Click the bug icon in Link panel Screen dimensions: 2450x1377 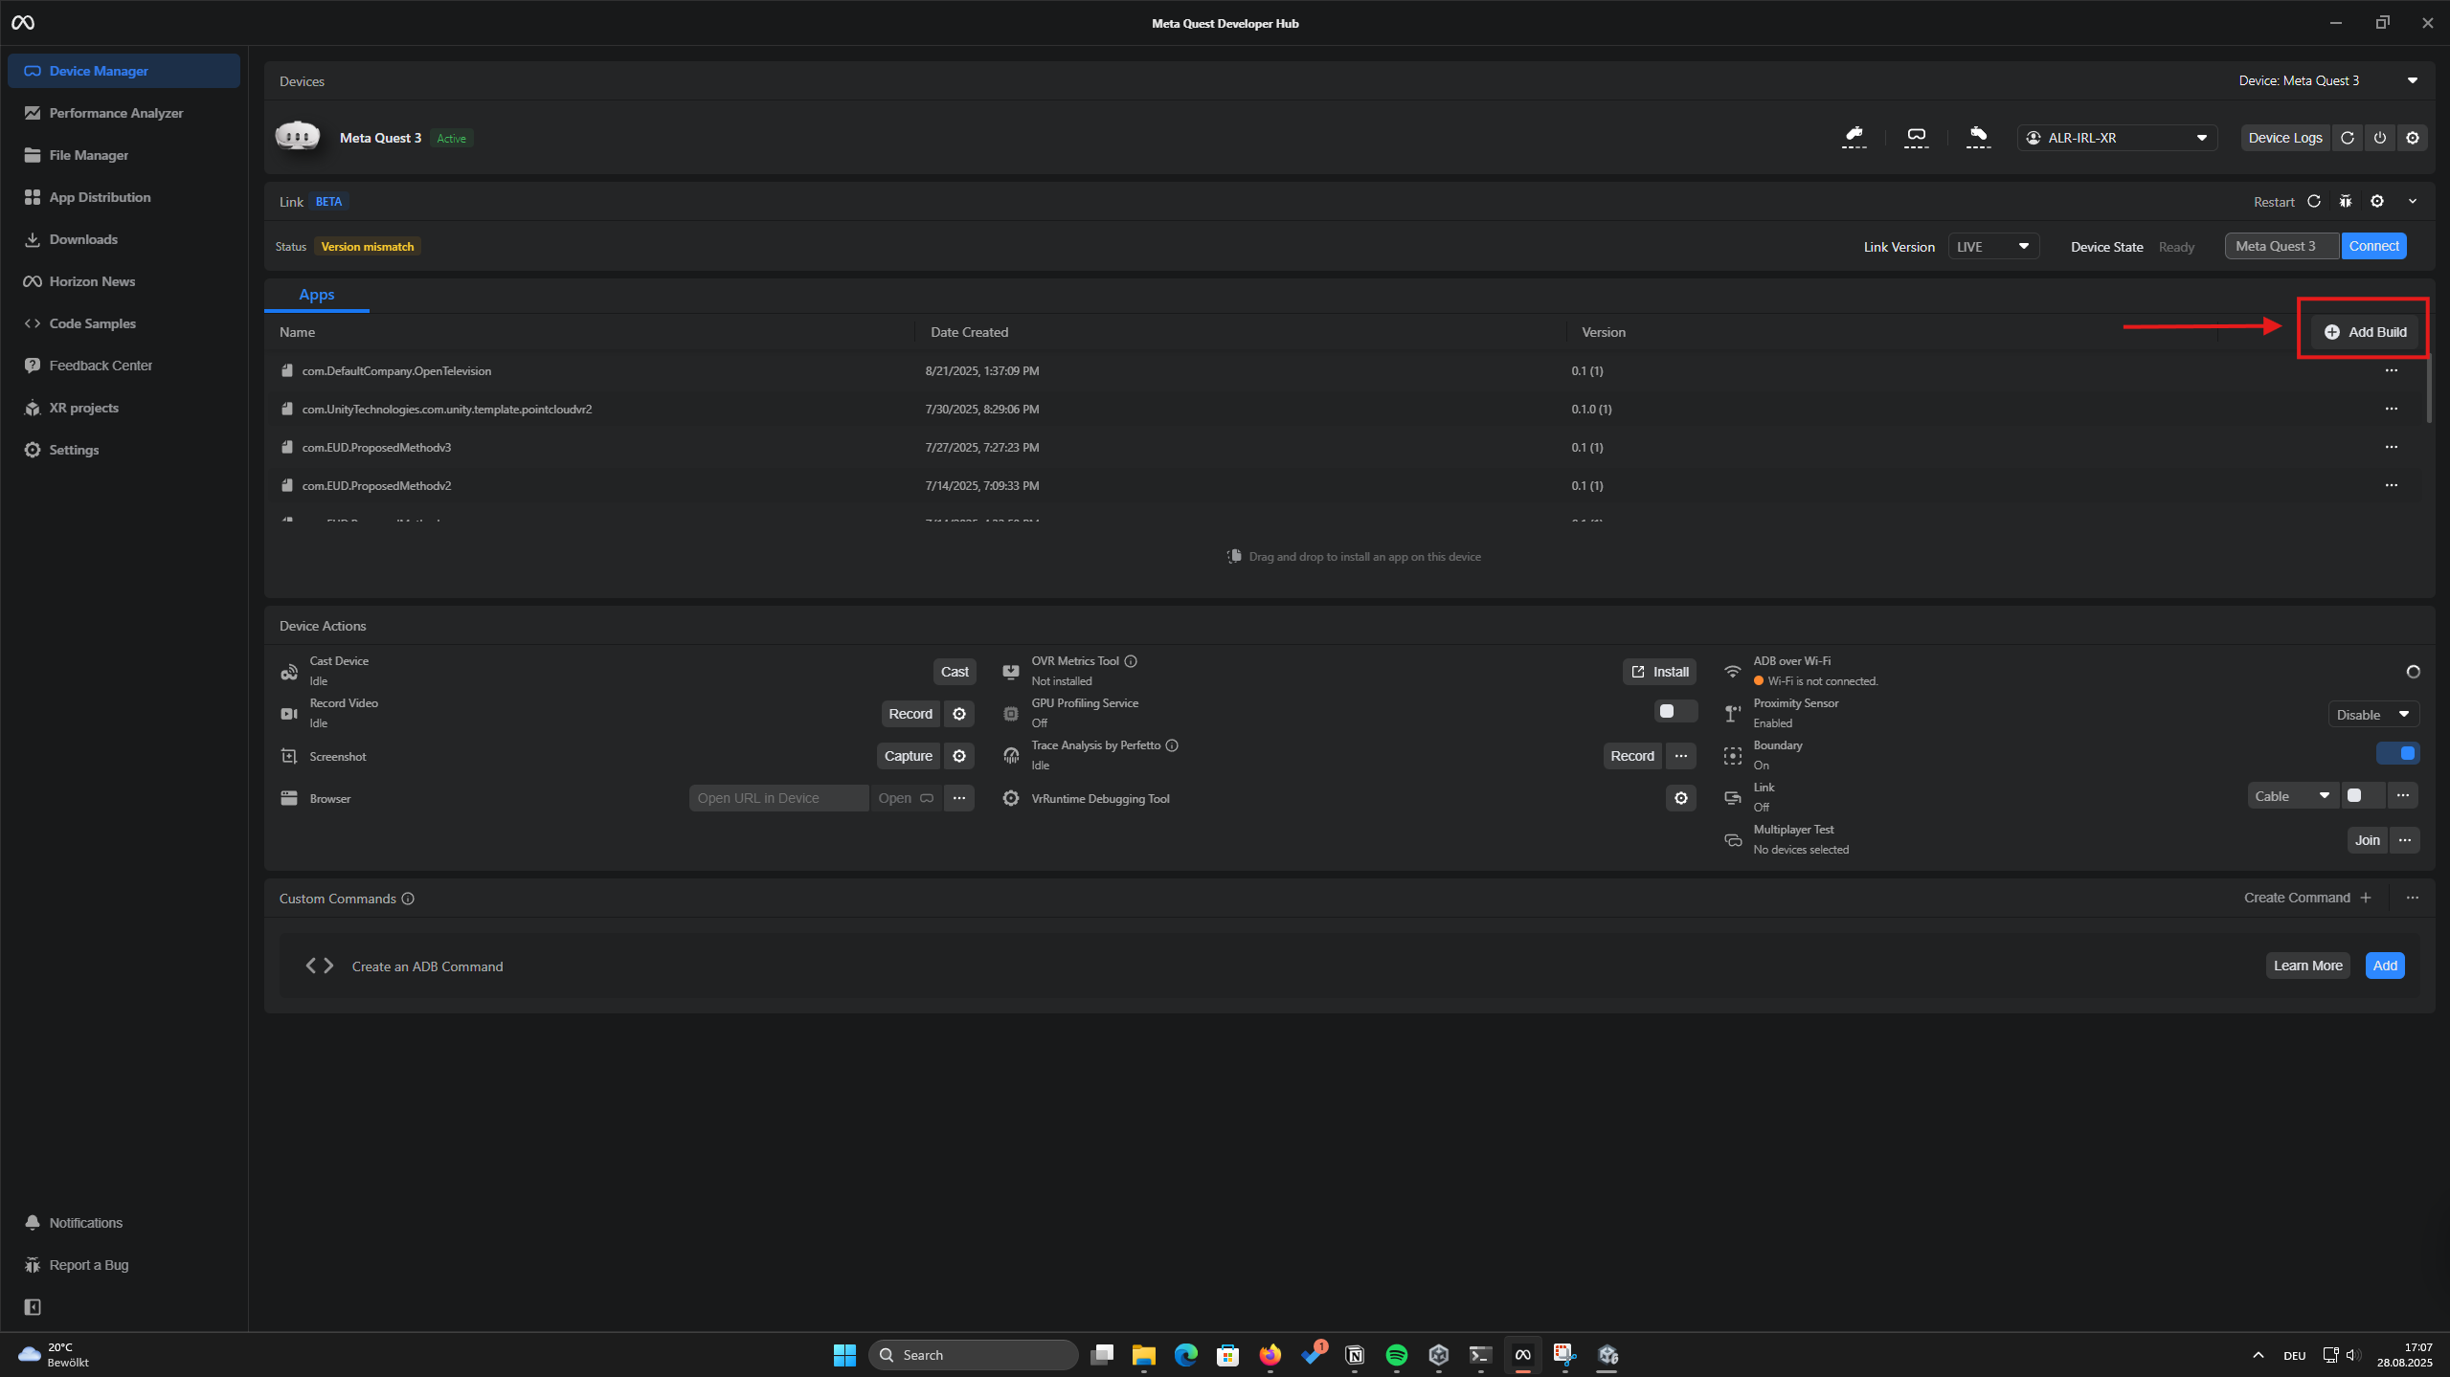coord(2345,201)
